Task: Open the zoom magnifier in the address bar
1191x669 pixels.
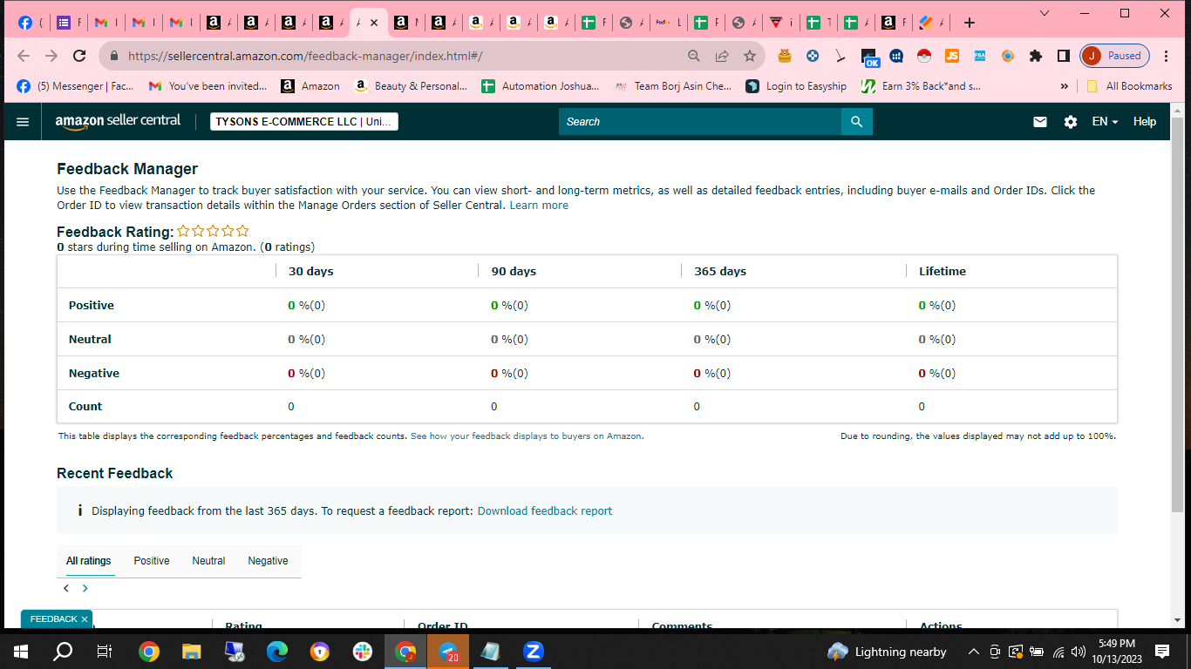Action: 694,56
